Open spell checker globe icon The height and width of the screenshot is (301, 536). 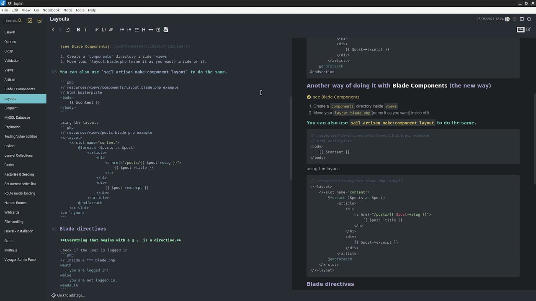point(507,19)
